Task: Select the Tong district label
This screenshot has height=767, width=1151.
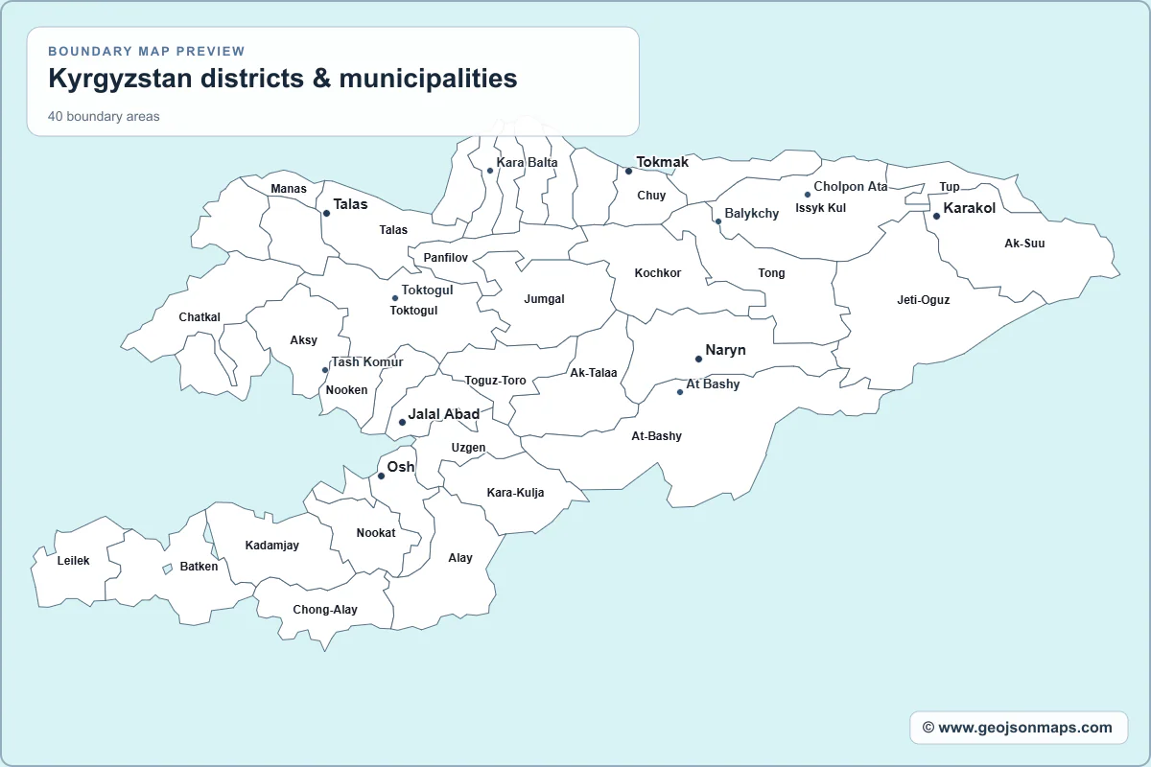Action: [771, 273]
